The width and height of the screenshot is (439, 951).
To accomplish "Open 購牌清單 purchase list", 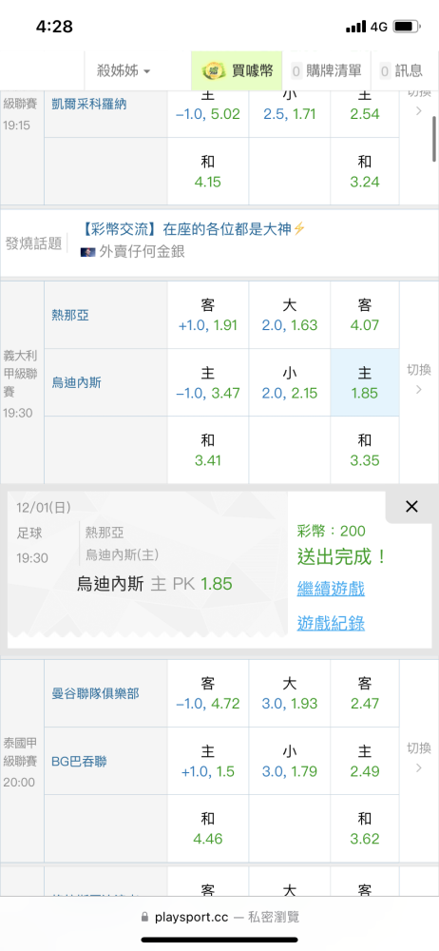I will pos(326,71).
